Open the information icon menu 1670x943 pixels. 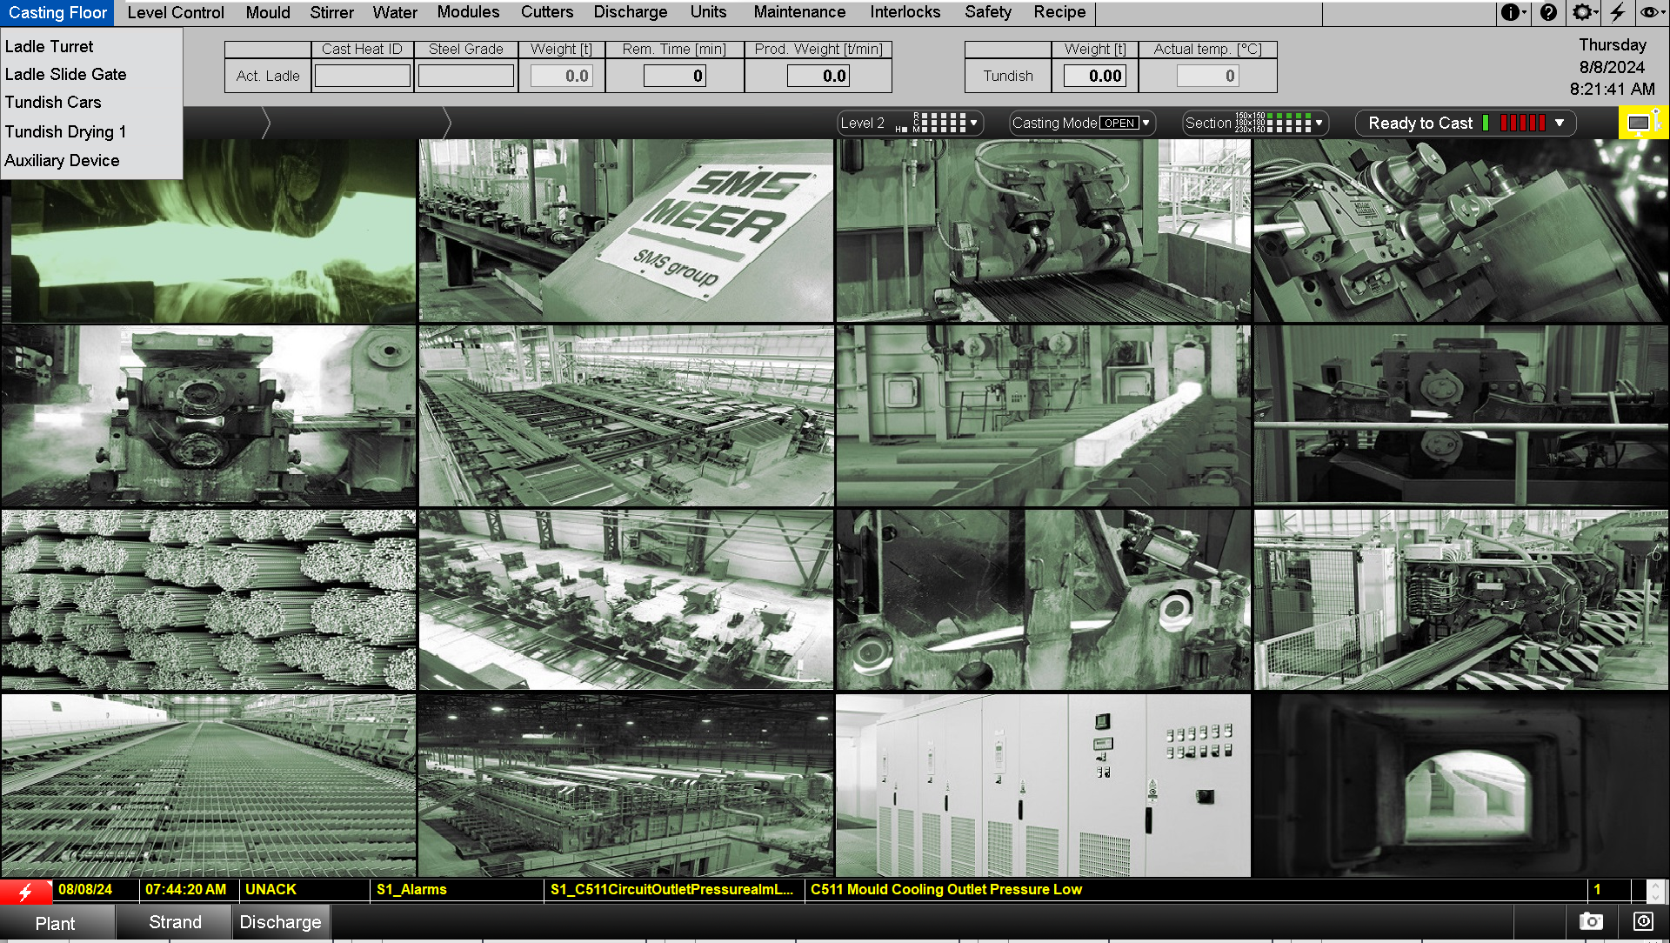point(1513,12)
